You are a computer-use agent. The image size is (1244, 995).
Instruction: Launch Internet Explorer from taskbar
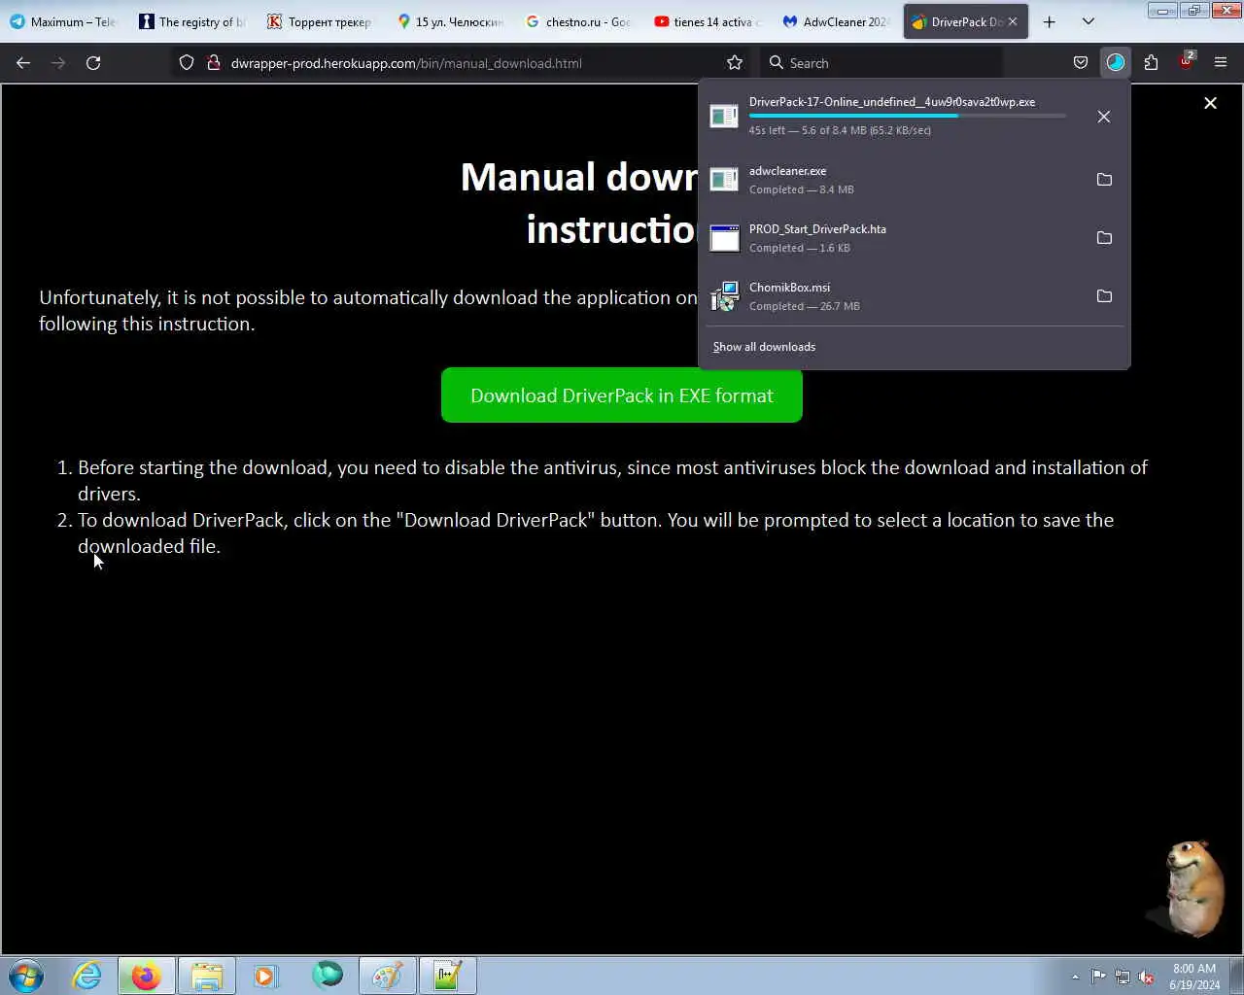tap(87, 976)
